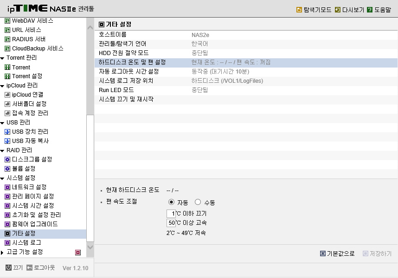This screenshot has height=278, width=398.
Task: Open 네트워크 설정 in sidebar
Action: 29,187
